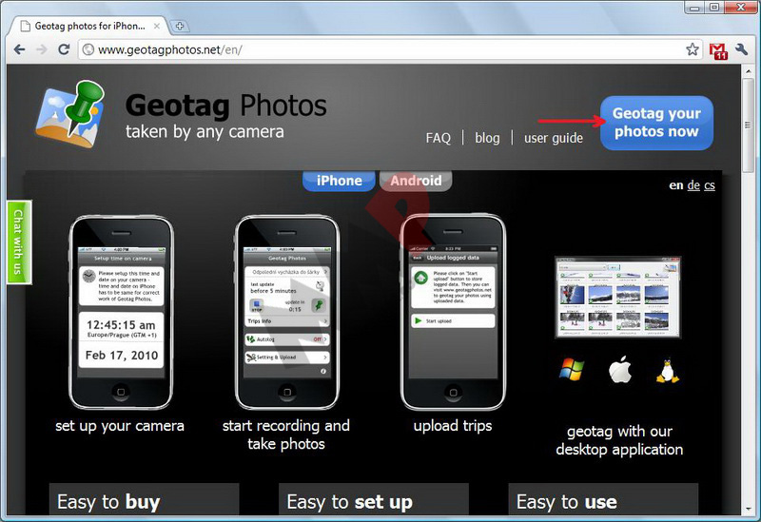Switch to the Android tab
Viewport: 761px width, 522px height.
coord(416,181)
